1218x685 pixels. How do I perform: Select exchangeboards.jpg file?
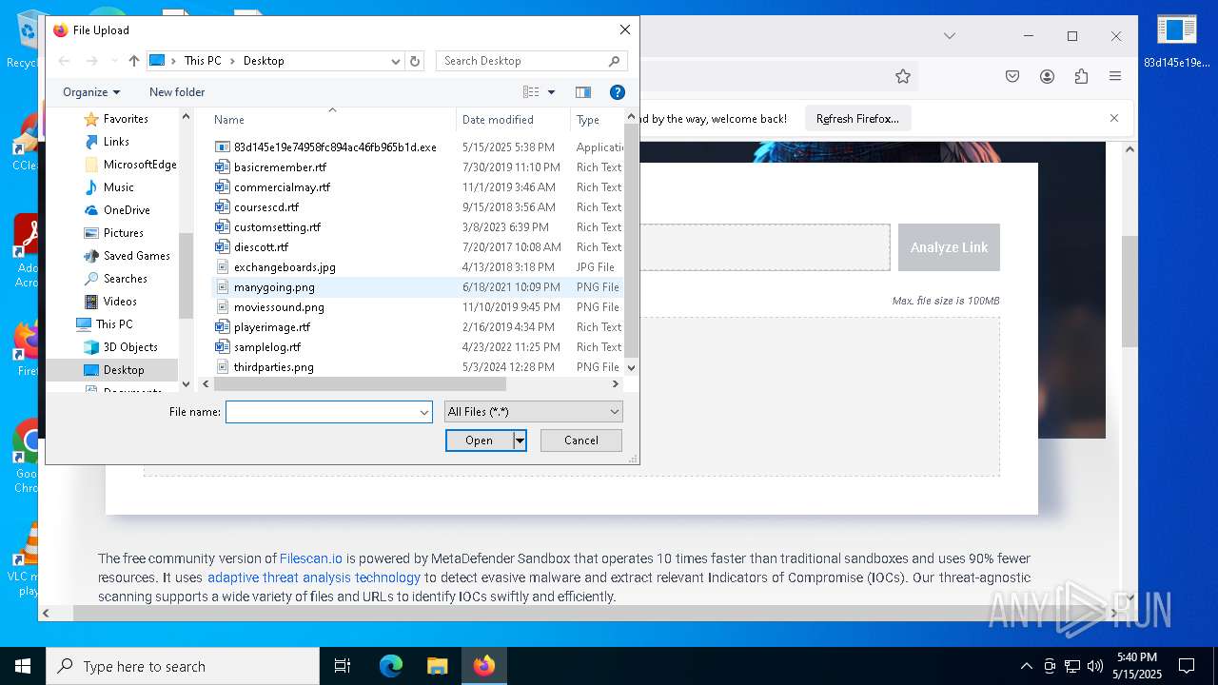click(x=285, y=267)
